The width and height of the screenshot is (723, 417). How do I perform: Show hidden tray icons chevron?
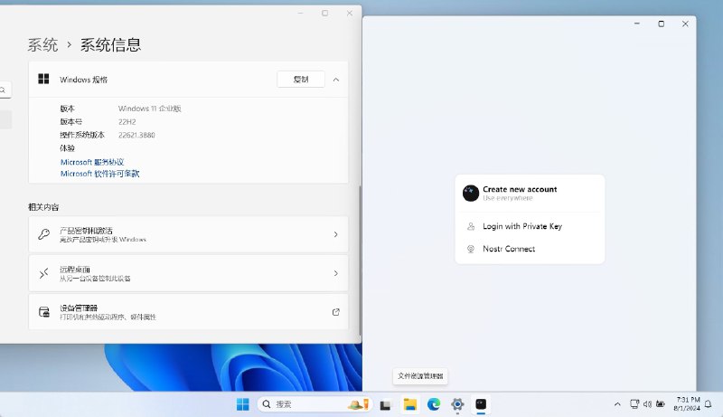tap(617, 404)
